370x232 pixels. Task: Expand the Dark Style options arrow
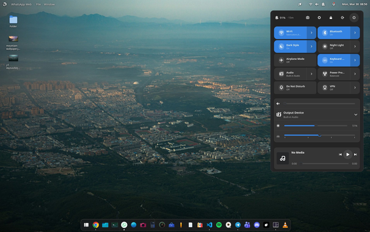(311, 46)
